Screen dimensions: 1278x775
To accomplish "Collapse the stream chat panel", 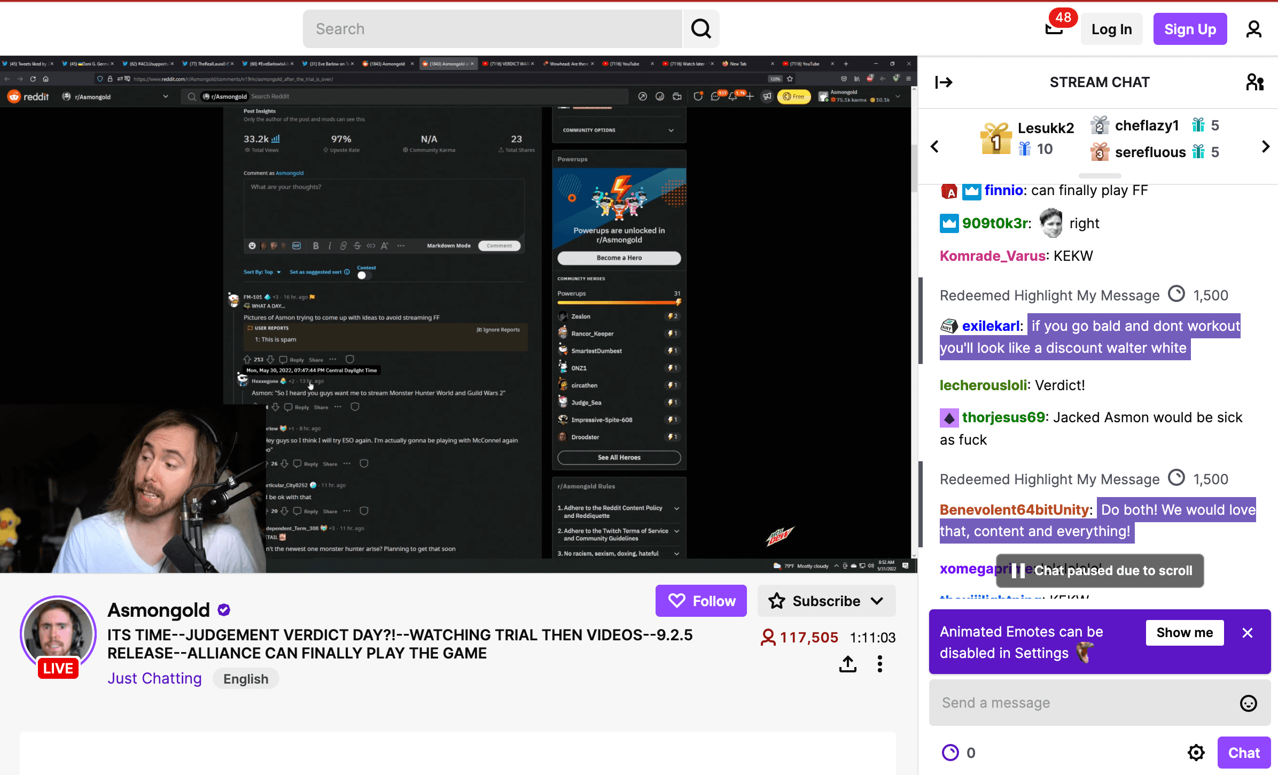I will (944, 82).
